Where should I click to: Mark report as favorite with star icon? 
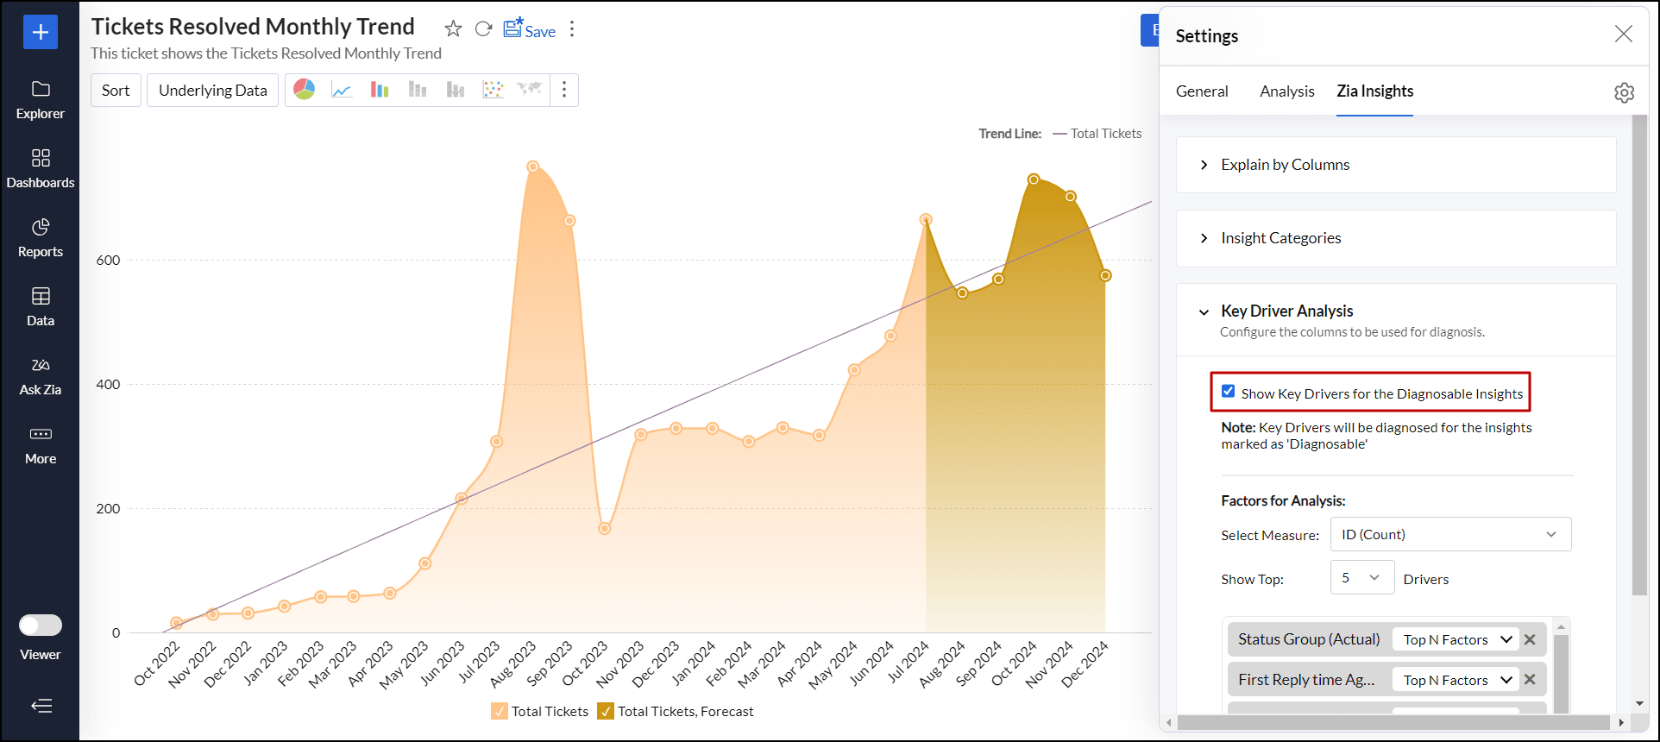[453, 29]
